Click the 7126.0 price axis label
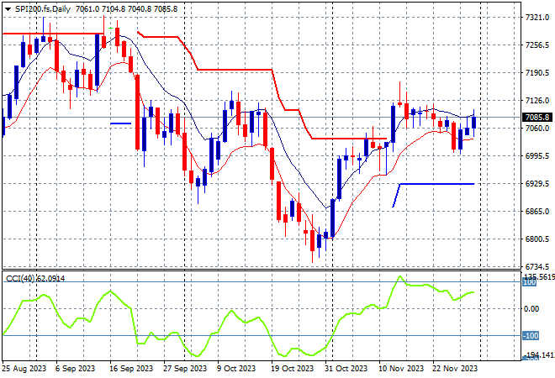 pyautogui.click(x=537, y=101)
